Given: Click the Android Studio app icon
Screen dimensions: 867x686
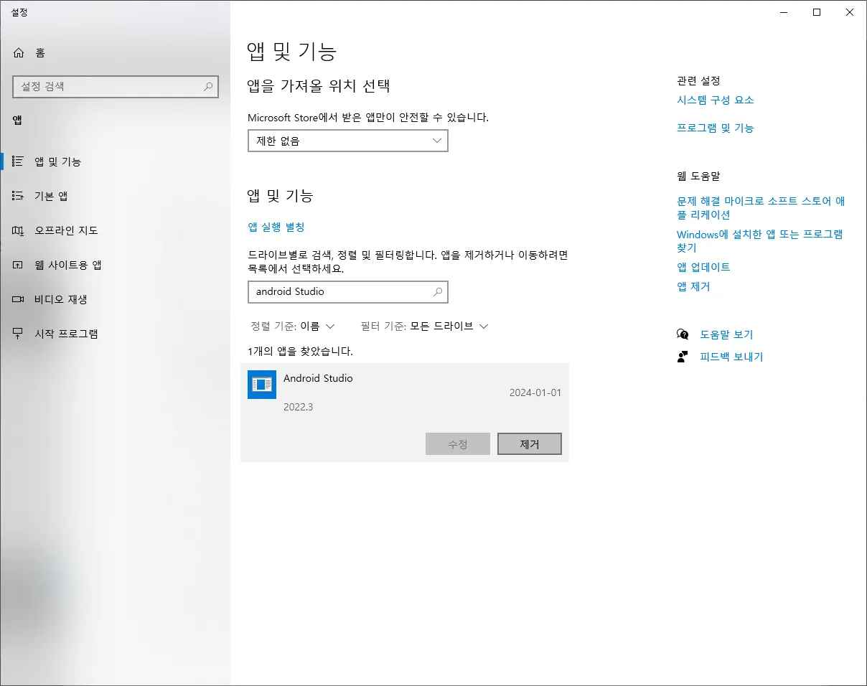Looking at the screenshot, I should [x=262, y=385].
